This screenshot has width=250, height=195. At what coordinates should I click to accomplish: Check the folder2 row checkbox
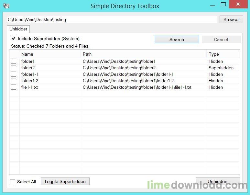[x=14, y=68]
